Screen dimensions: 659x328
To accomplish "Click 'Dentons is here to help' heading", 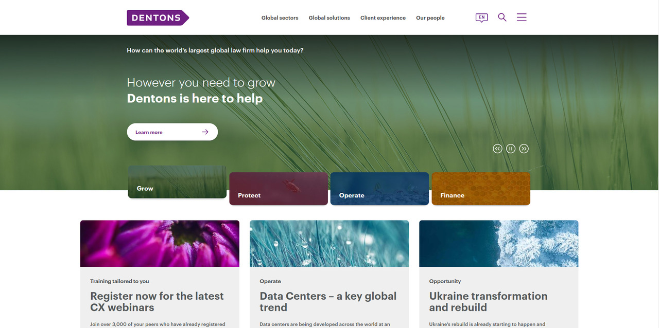I will point(195,98).
